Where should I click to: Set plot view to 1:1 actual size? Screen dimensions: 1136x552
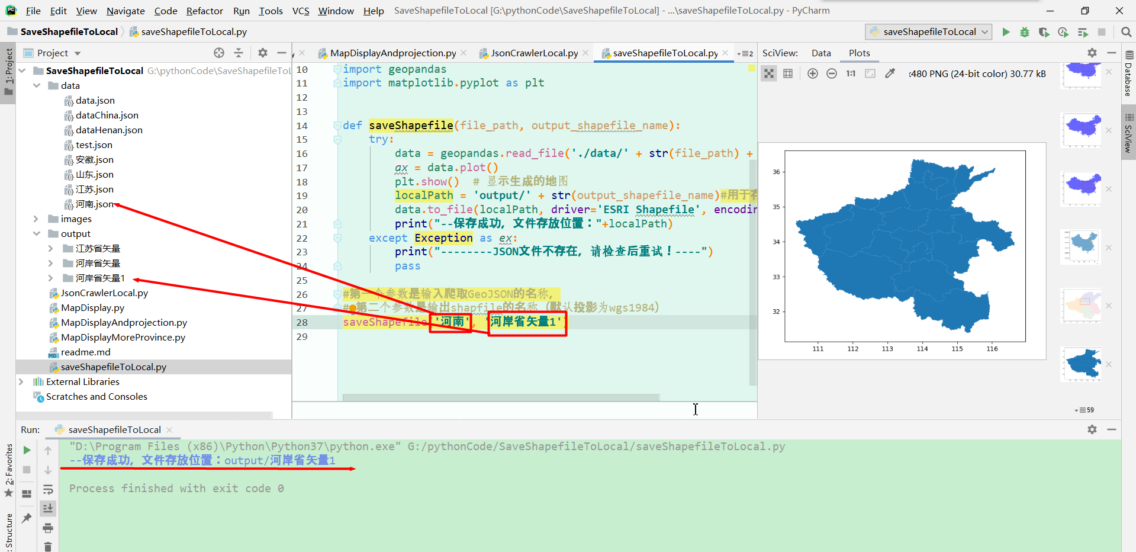(851, 73)
